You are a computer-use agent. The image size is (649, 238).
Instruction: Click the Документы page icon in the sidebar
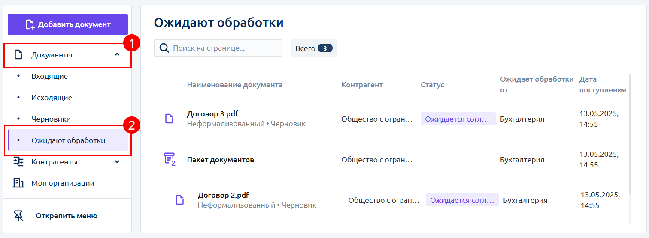click(18, 55)
